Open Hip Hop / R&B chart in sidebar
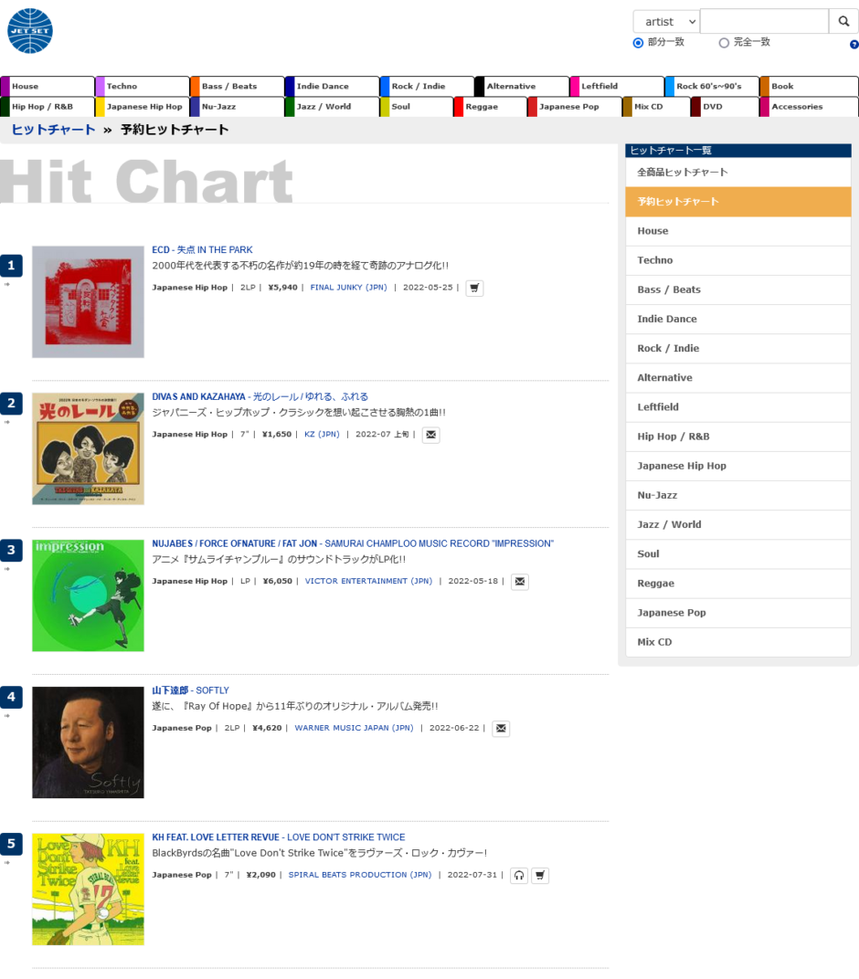The height and width of the screenshot is (979, 859). point(737,437)
